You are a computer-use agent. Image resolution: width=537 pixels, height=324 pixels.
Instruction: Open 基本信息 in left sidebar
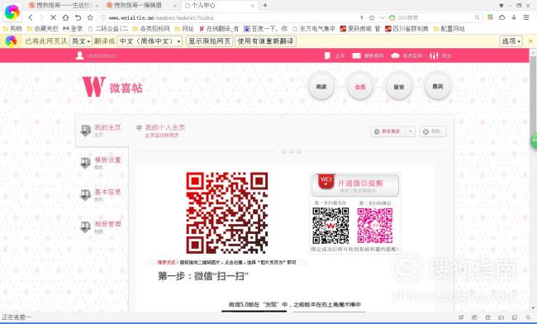pos(102,194)
